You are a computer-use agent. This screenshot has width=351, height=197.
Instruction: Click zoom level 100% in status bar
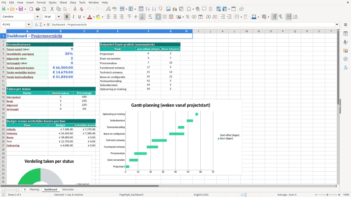(x=346, y=195)
